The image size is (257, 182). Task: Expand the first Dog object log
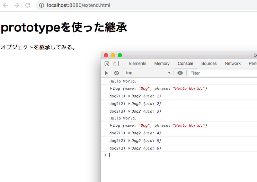tap(111, 88)
